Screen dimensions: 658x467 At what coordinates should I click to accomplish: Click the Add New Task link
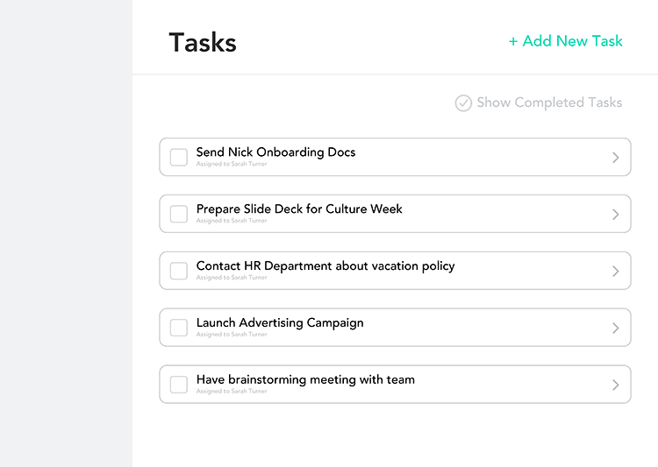pos(565,41)
